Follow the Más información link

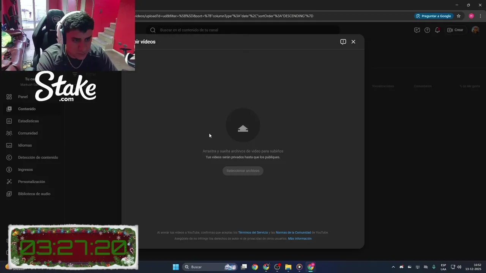point(300,238)
